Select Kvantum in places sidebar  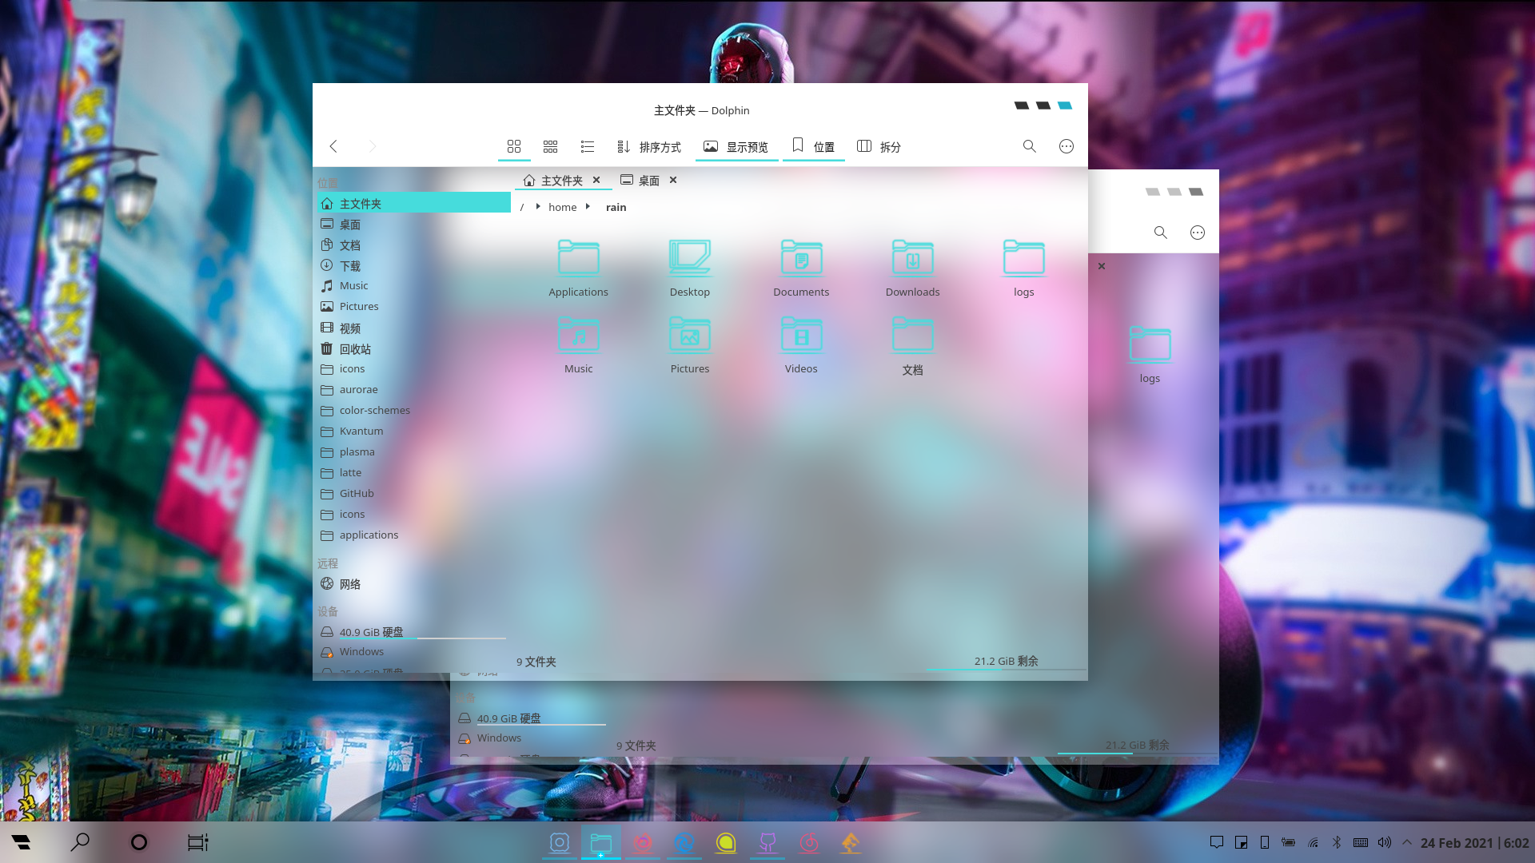click(x=414, y=431)
